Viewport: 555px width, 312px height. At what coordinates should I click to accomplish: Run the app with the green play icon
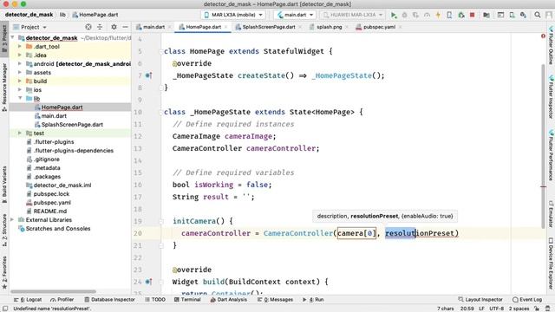393,15
